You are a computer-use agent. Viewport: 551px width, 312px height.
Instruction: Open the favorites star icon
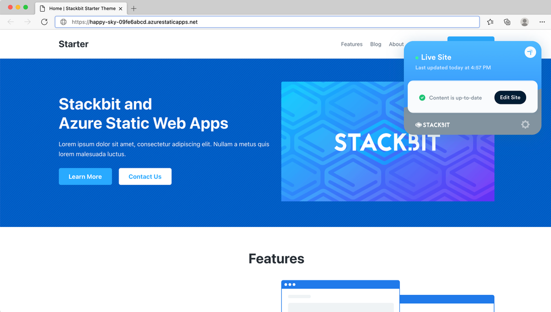click(x=490, y=22)
